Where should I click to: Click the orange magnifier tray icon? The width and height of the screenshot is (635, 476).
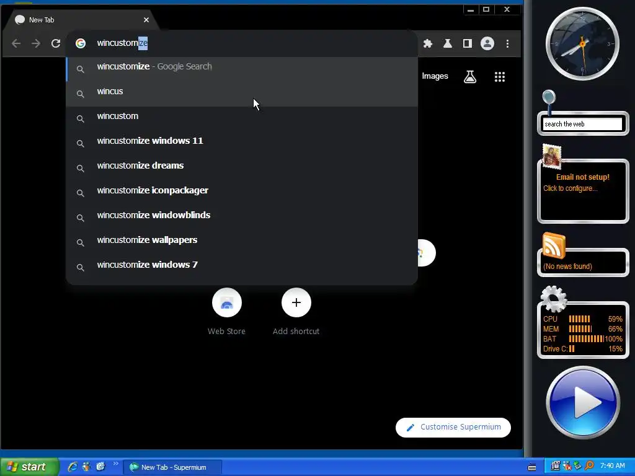pos(589,466)
